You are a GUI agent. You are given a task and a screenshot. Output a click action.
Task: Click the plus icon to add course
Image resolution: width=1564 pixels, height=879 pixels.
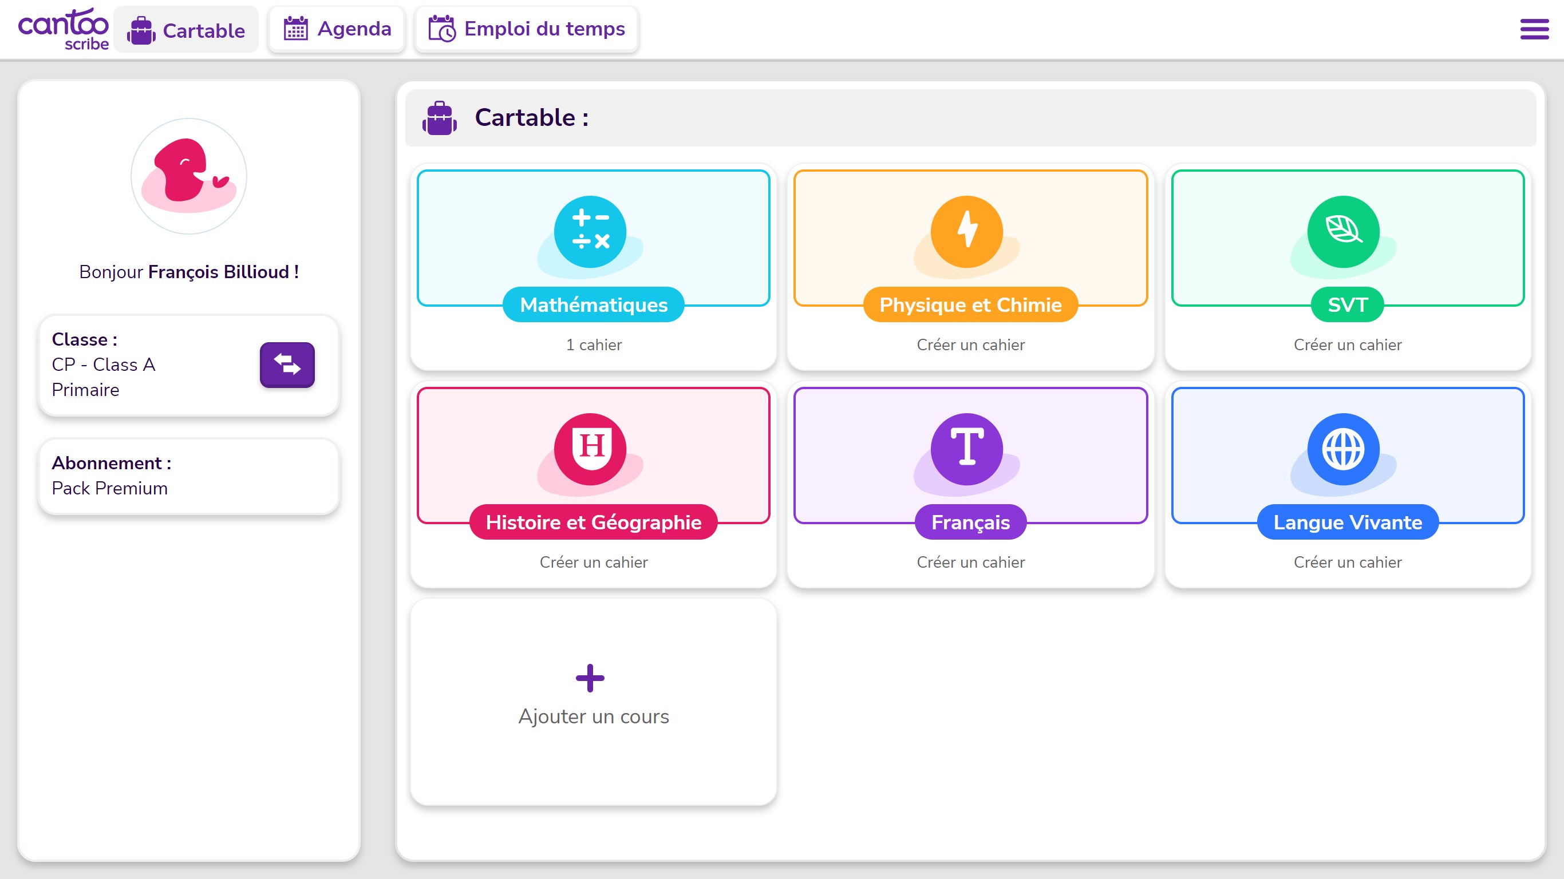590,678
